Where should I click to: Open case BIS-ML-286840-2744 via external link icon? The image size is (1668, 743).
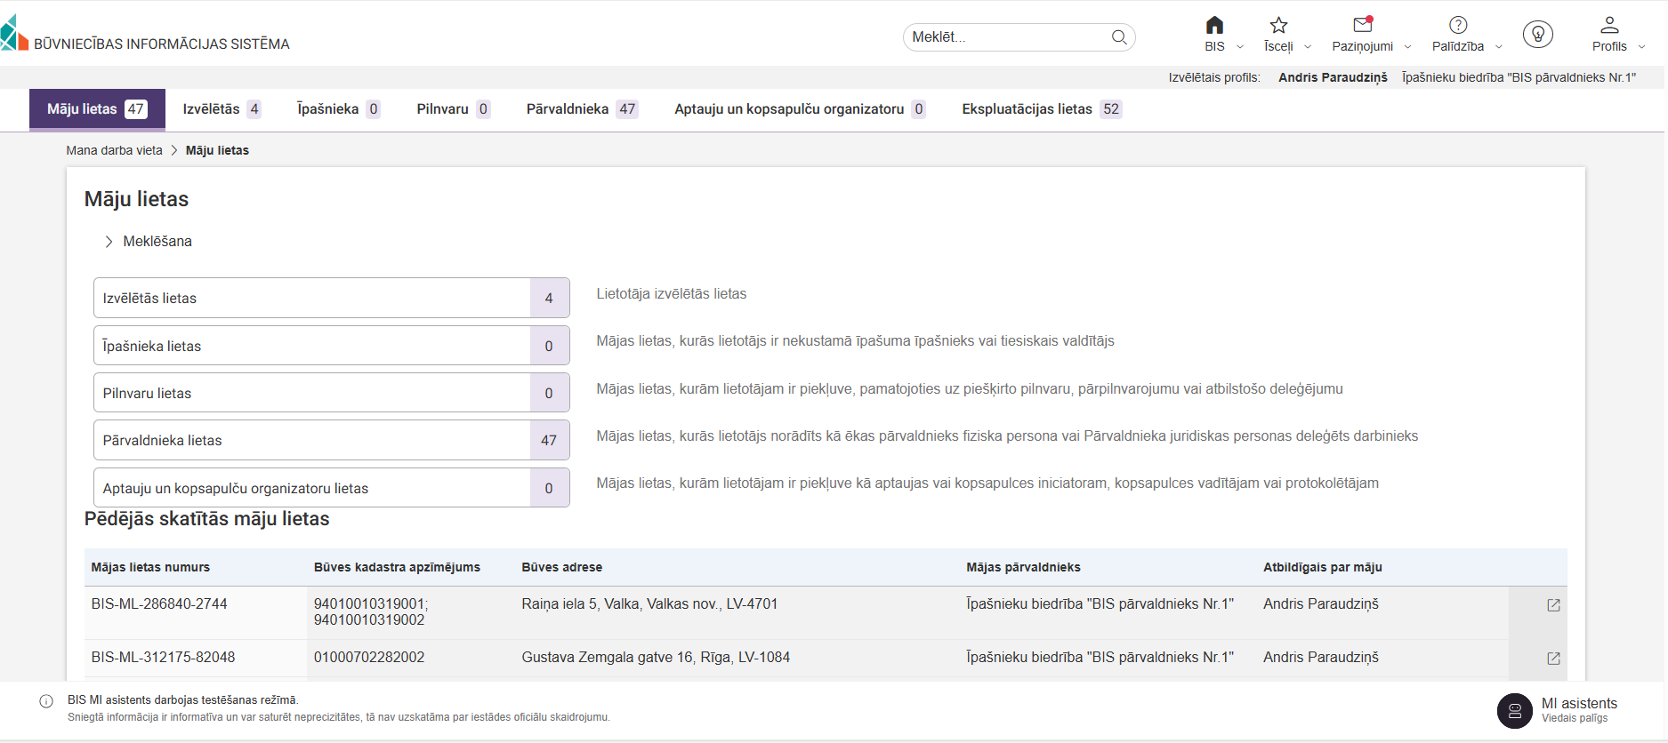[x=1553, y=605]
